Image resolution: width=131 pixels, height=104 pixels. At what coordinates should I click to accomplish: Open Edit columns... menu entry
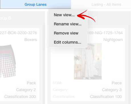pos(67,42)
